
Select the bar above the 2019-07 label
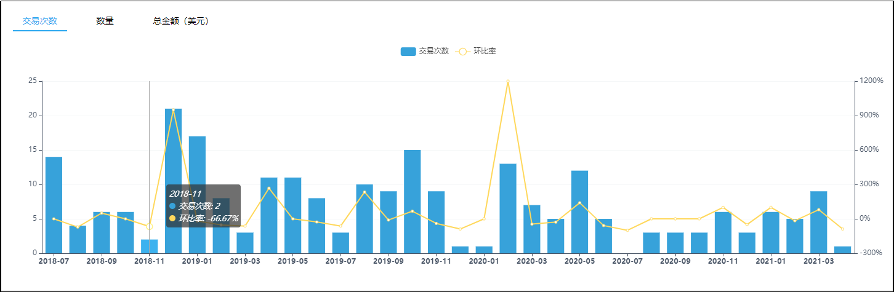340,243
